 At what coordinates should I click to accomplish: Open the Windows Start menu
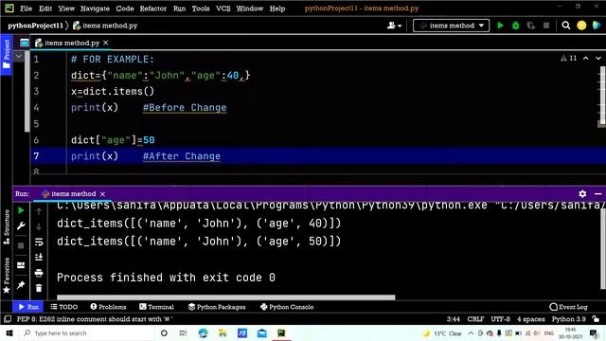9,332
